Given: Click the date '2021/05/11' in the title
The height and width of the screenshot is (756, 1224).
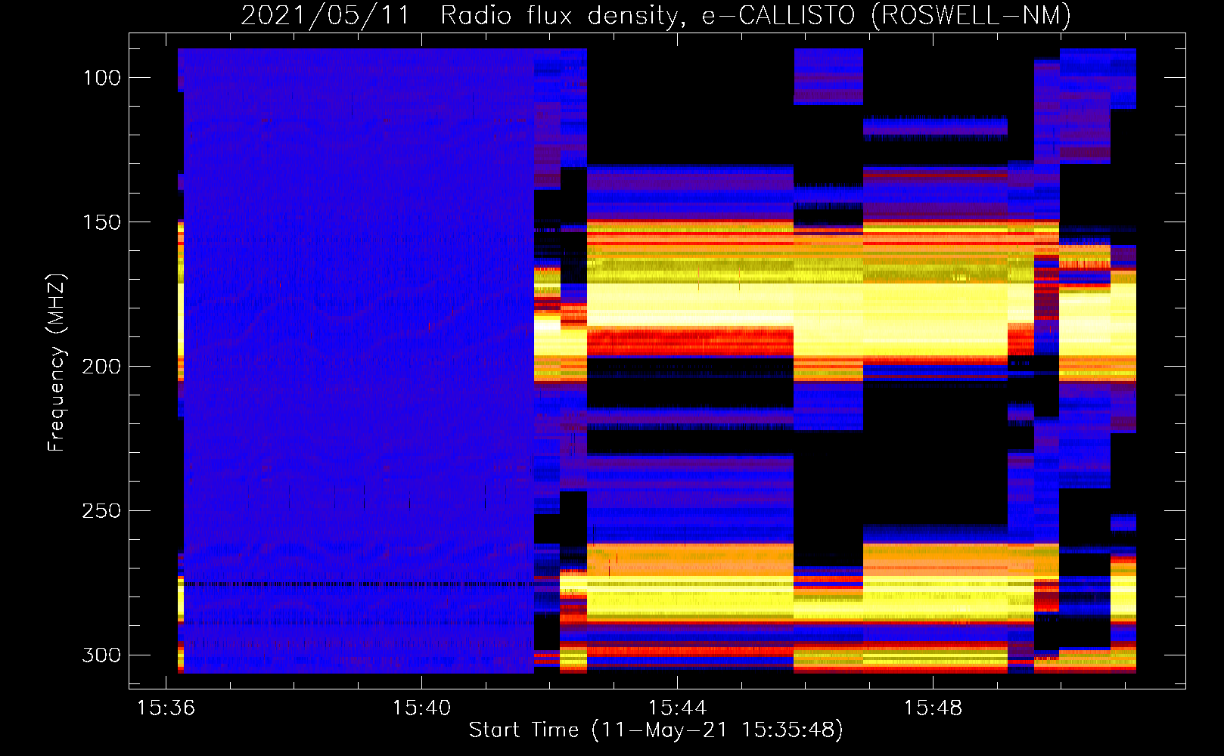Looking at the screenshot, I should (325, 15).
